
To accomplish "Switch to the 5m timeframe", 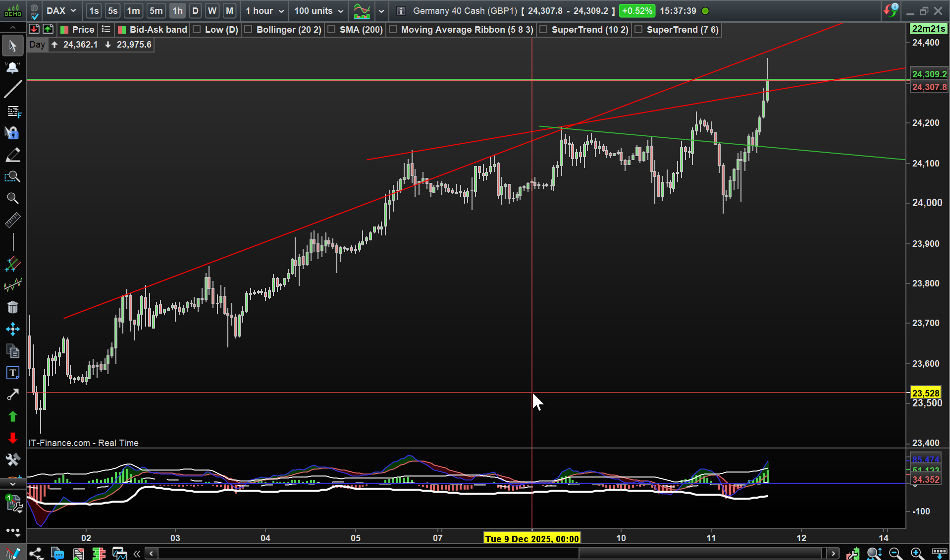I will point(156,11).
